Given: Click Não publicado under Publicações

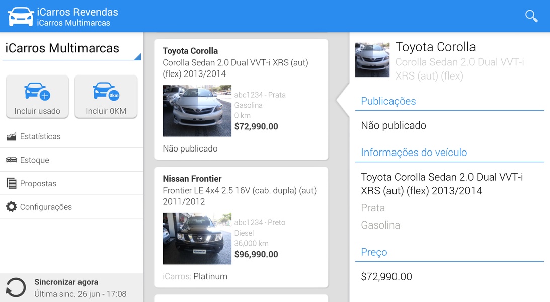Looking at the screenshot, I should (x=394, y=125).
